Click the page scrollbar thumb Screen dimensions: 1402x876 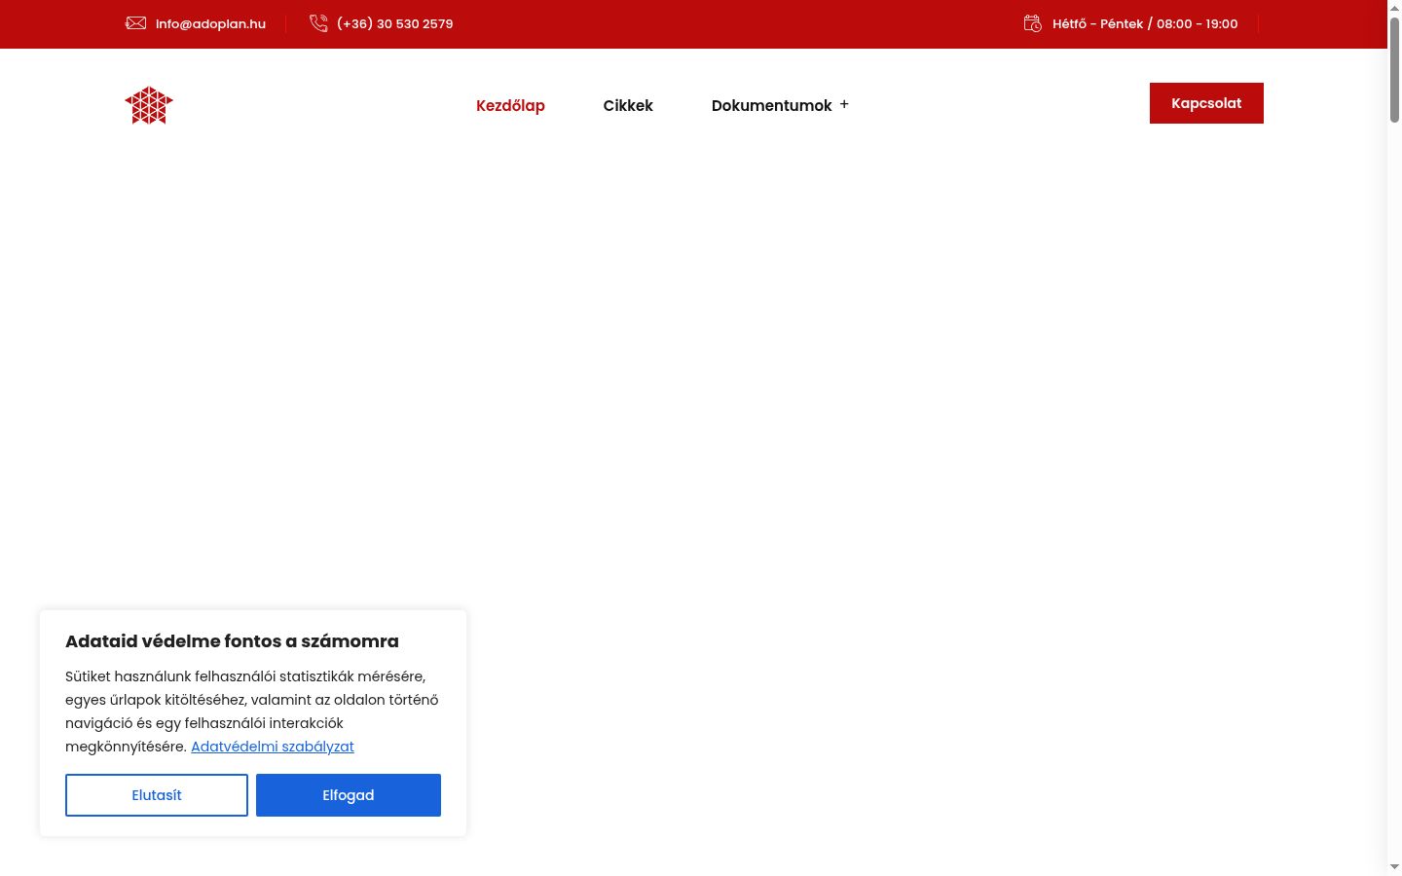click(x=1394, y=70)
